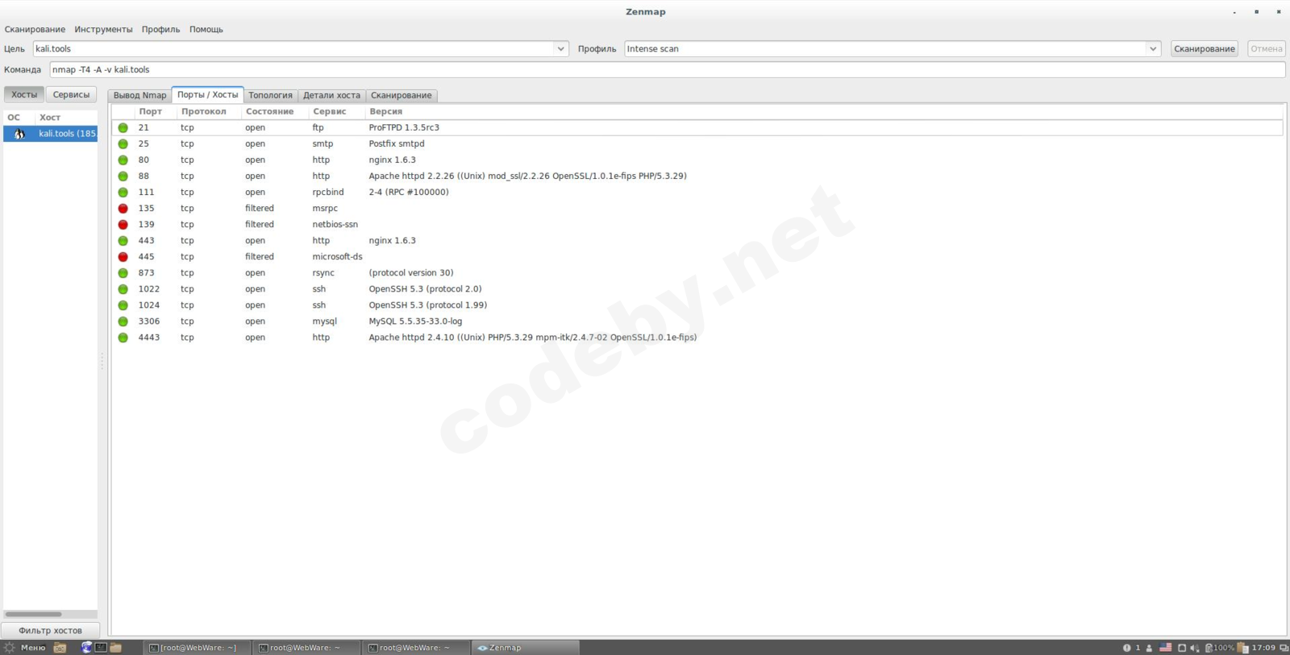Screen dimensions: 1290x655
Task: Click 'ProFTPD 1.3.5rc3' version text
Action: tap(404, 127)
